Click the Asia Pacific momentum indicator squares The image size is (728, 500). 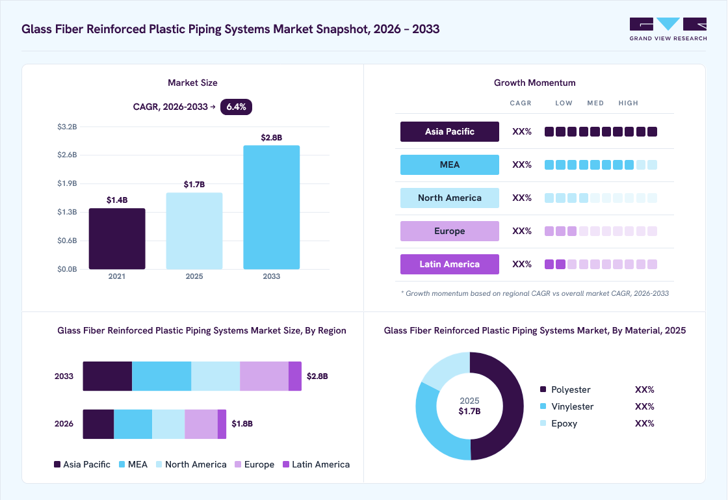tap(601, 132)
